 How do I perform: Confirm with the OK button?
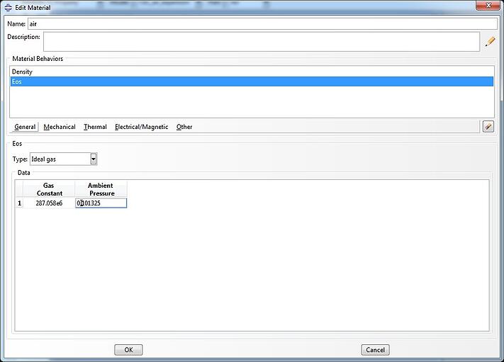coord(128,350)
